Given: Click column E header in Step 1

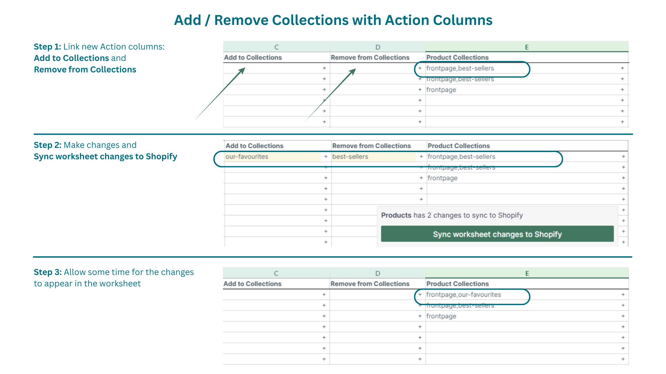Looking at the screenshot, I should click(527, 47).
